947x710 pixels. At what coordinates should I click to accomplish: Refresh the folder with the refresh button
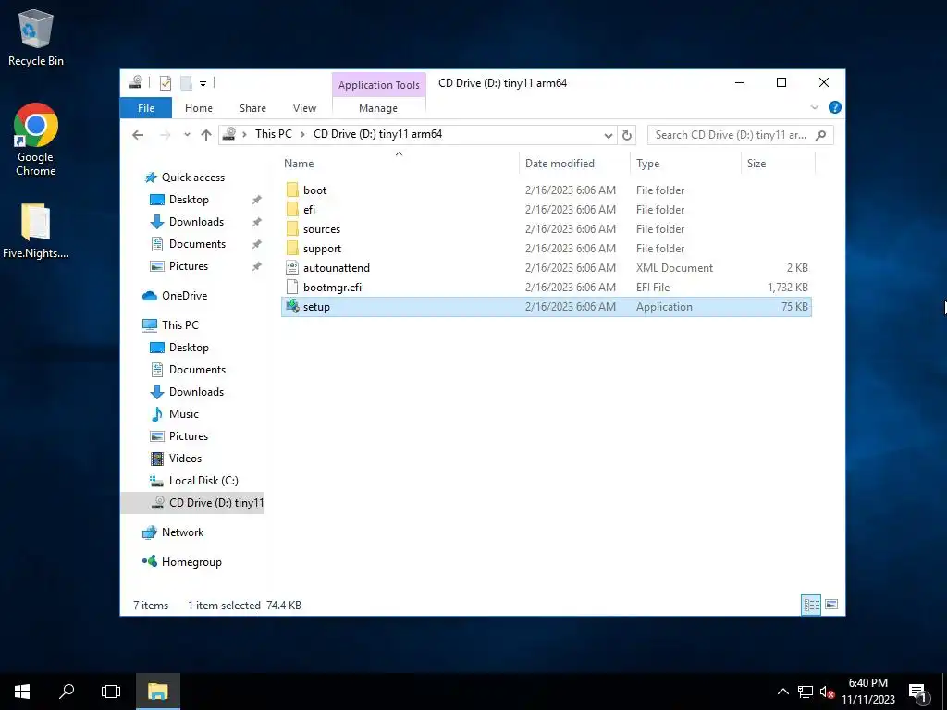click(x=627, y=135)
